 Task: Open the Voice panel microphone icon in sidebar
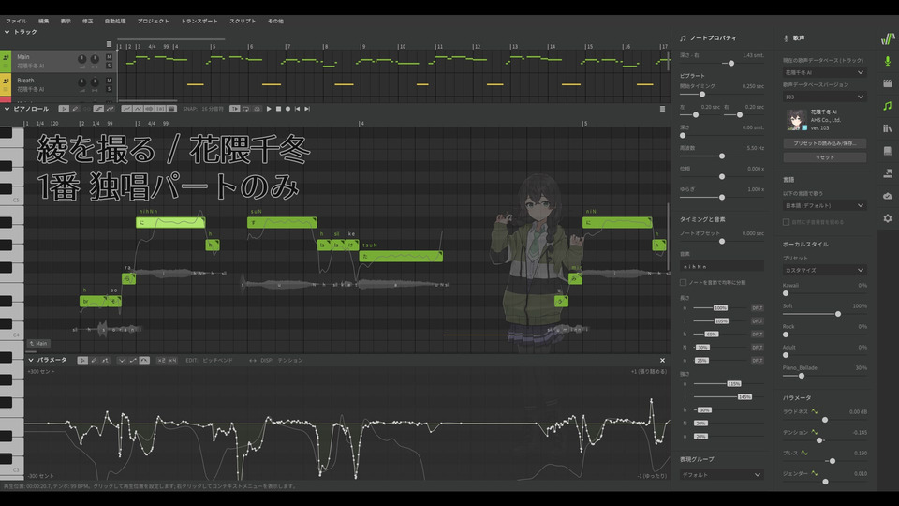[x=887, y=61]
